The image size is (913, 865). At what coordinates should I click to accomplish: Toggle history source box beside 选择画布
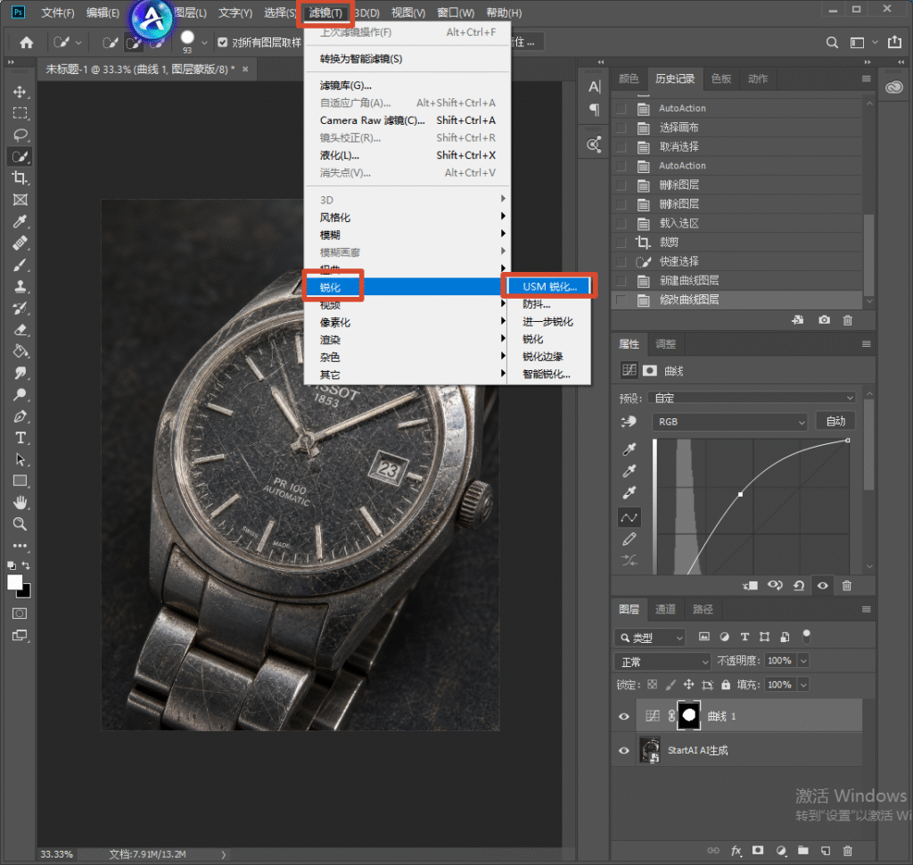point(621,128)
